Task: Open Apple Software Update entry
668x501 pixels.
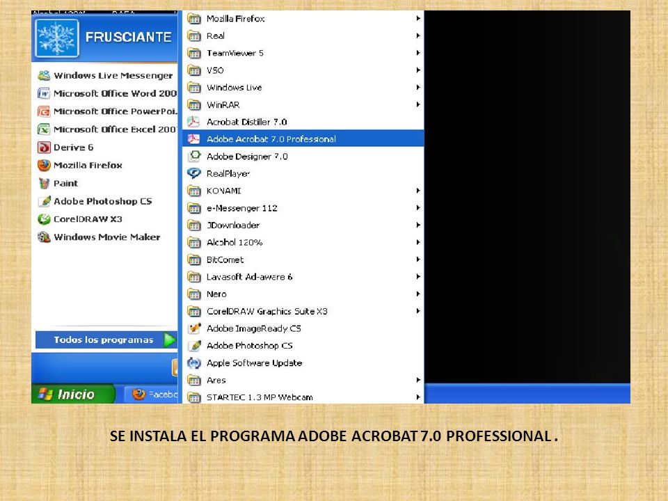Action: coord(303,363)
